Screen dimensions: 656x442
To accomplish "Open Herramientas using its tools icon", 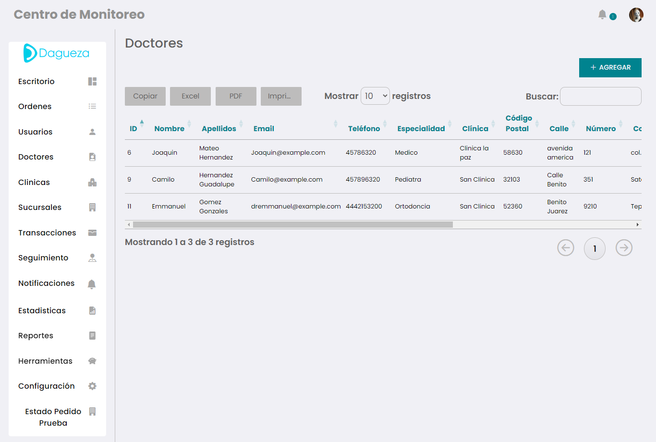I will pos(92,362).
